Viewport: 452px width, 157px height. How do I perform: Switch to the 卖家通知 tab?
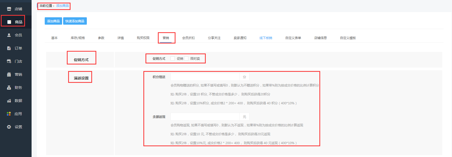pos(240,38)
